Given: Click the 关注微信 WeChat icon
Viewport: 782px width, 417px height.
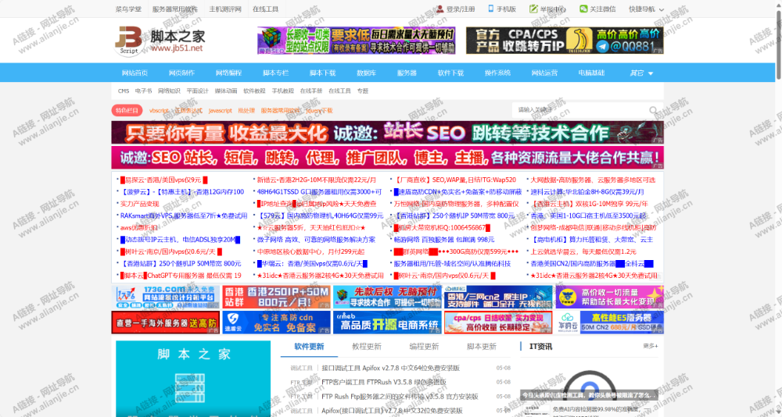Looking at the screenshot, I should pyautogui.click(x=583, y=9).
